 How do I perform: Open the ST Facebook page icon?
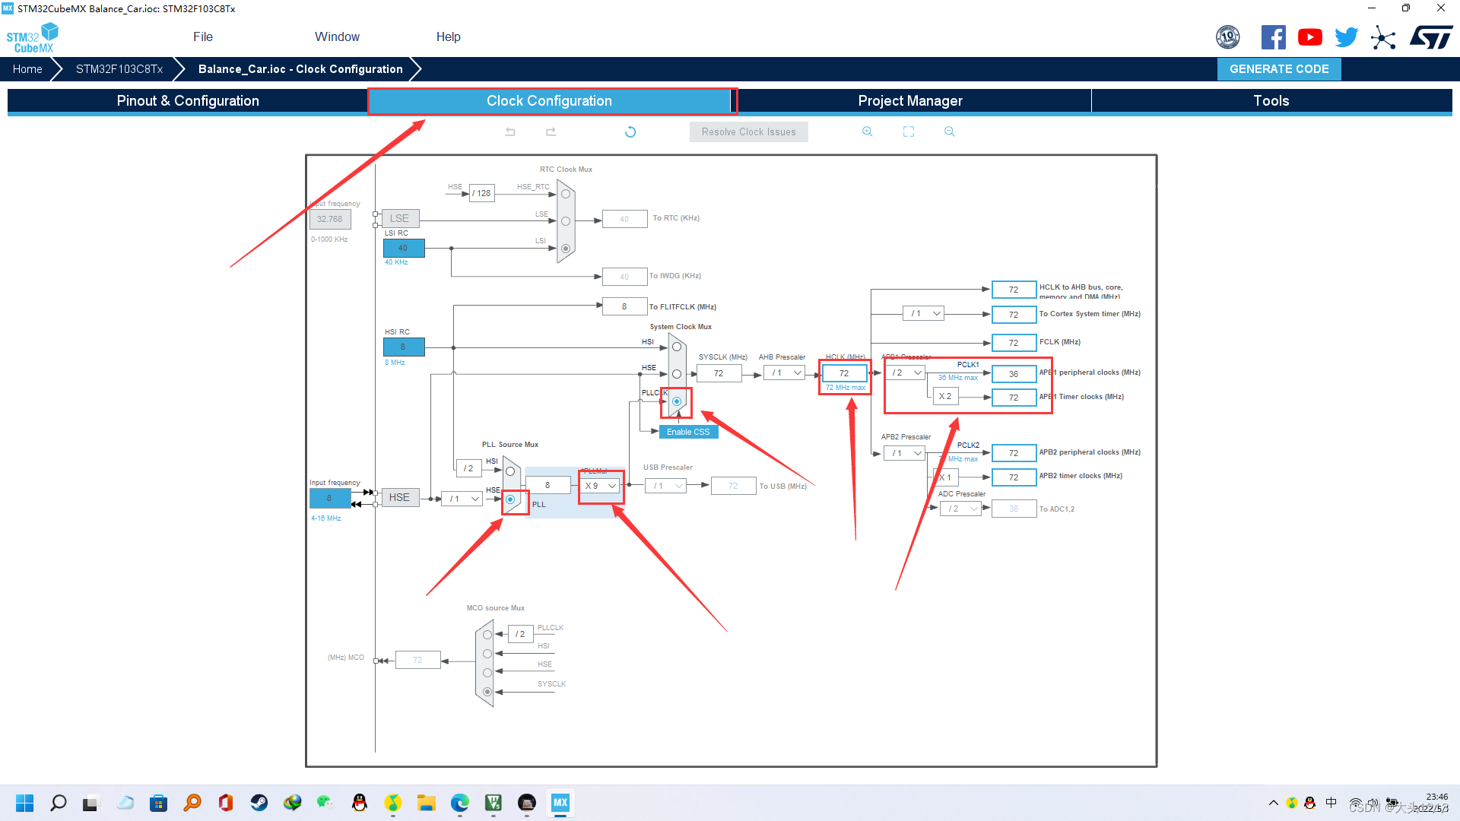pos(1273,37)
